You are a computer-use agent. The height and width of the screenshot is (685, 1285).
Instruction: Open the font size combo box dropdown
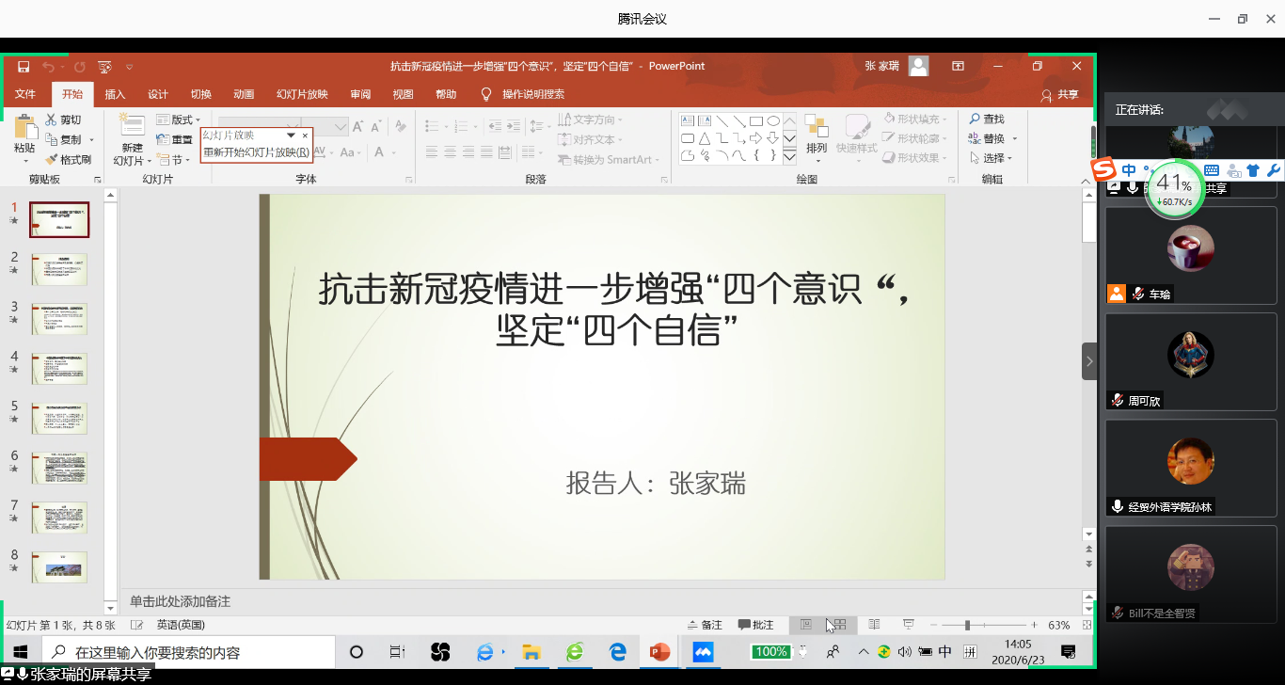coord(341,126)
